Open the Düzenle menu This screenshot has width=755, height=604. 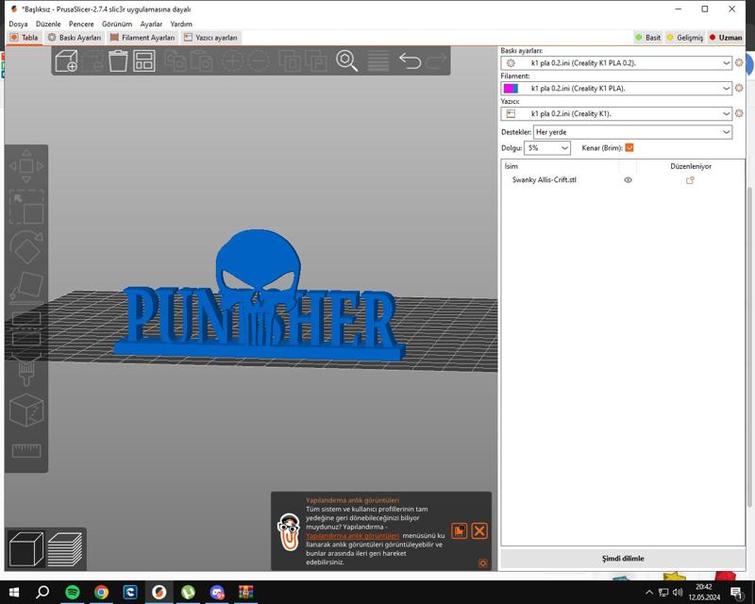coord(48,24)
